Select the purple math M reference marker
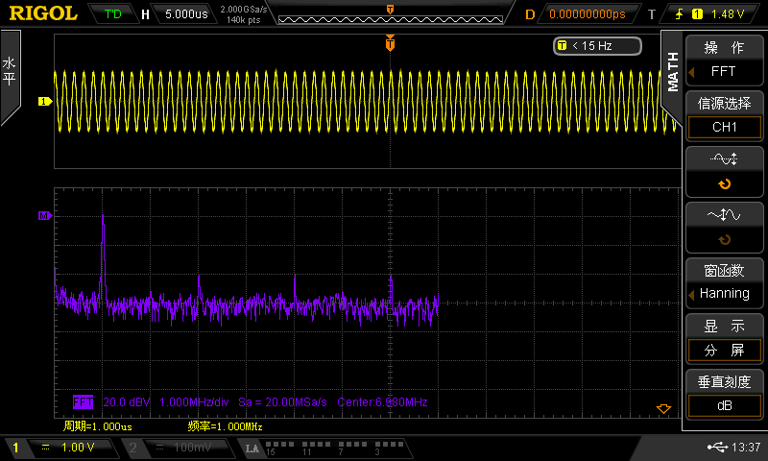The height and width of the screenshot is (461, 768). tap(43, 217)
